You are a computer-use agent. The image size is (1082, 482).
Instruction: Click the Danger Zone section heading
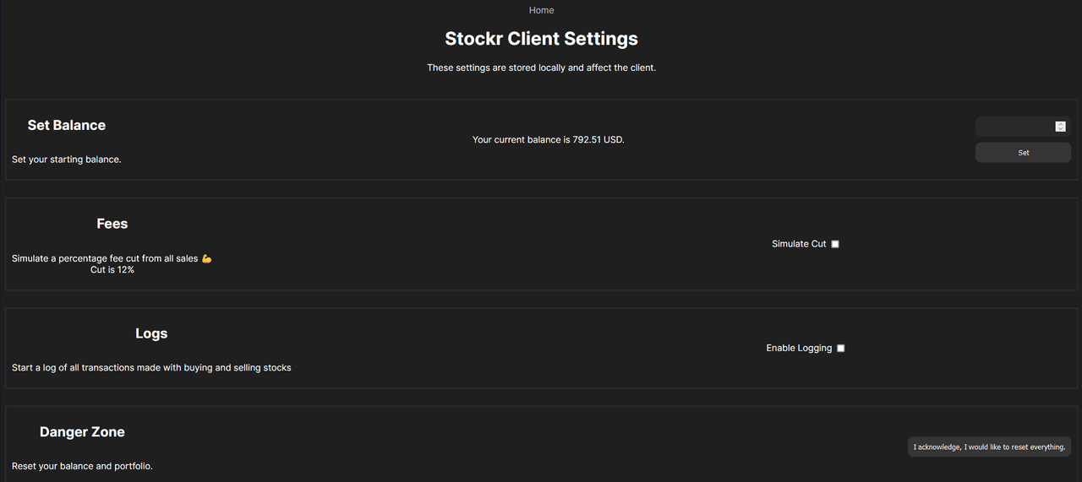click(x=82, y=431)
